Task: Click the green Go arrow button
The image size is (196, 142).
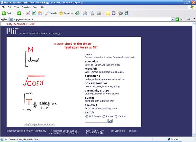Action: (x=177, y=19)
